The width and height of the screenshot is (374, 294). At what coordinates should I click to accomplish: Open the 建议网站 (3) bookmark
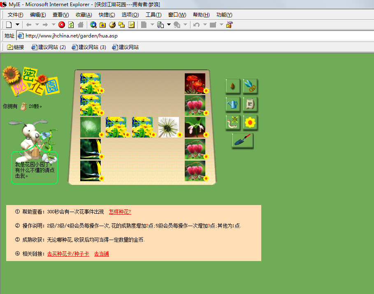[x=89, y=47]
